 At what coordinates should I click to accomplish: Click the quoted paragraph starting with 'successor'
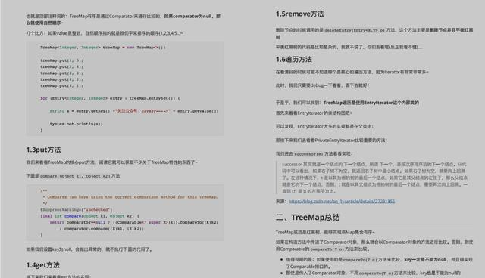(374, 178)
